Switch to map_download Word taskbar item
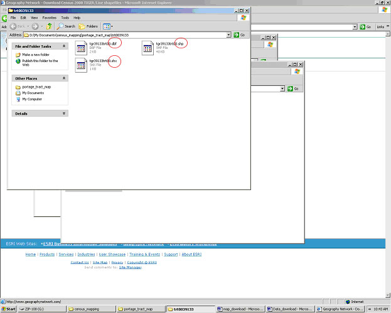 pyautogui.click(x=240, y=309)
